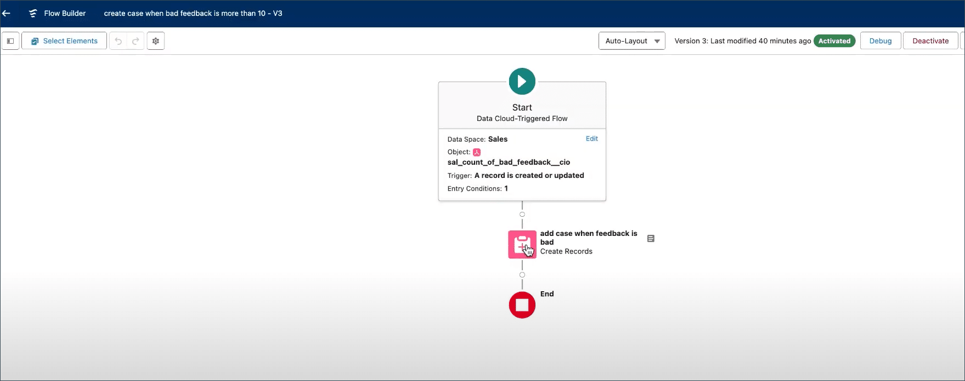Click the 'Flow Builder' header label
Viewport: 965px width, 381px height.
(x=65, y=13)
